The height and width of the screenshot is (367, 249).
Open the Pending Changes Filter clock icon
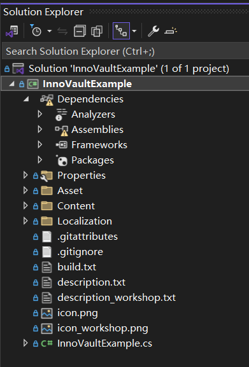tap(36, 31)
